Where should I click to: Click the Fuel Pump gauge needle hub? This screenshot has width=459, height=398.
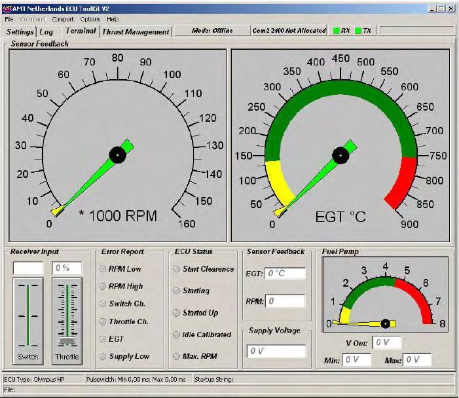(385, 323)
